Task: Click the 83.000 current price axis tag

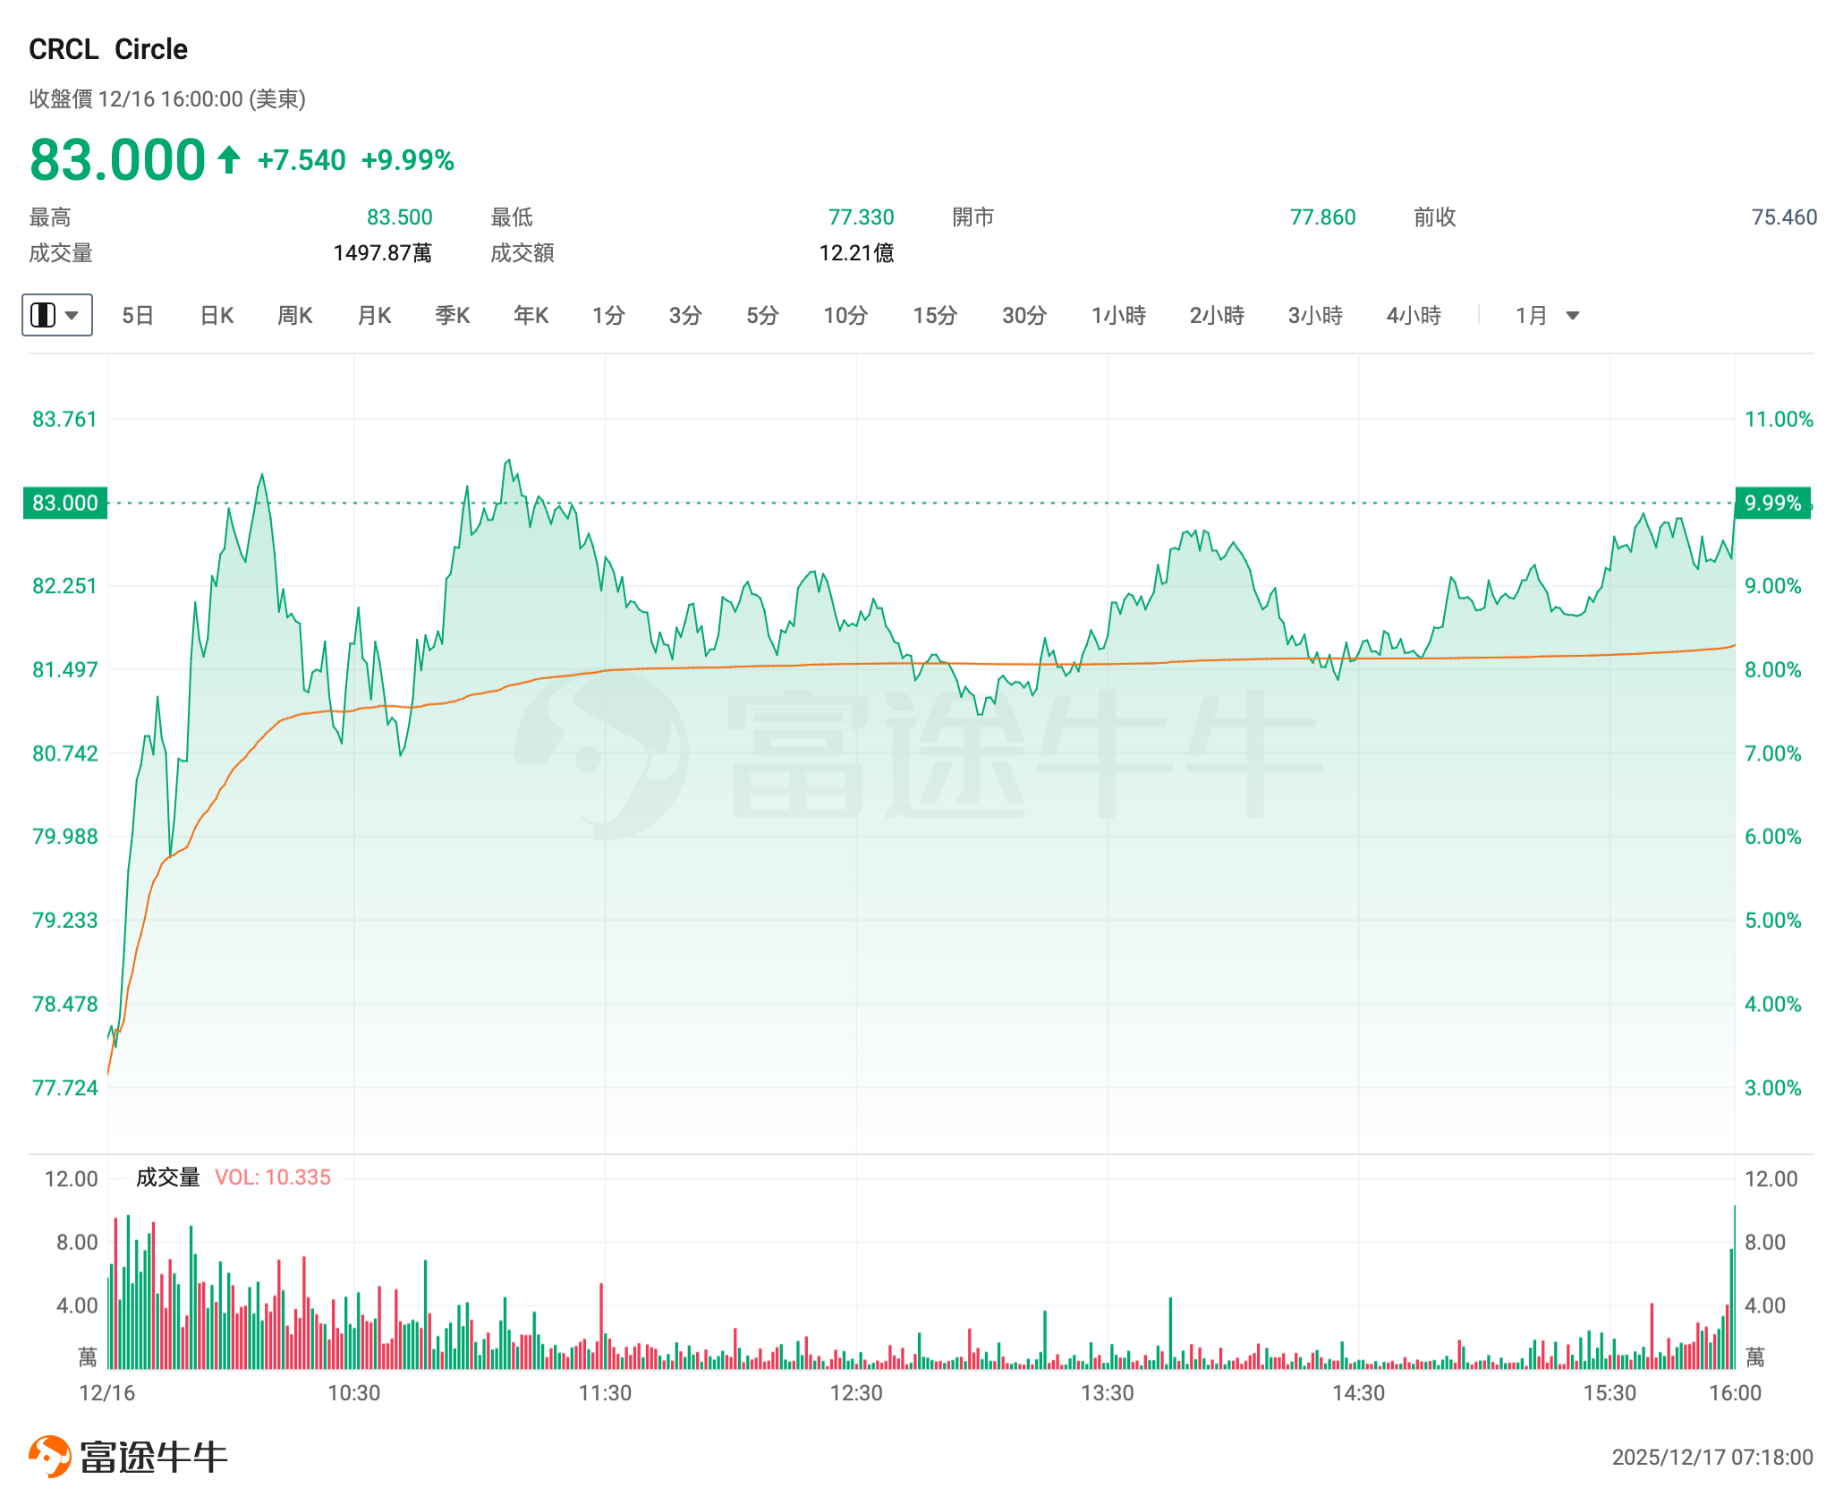Action: pyautogui.click(x=64, y=503)
